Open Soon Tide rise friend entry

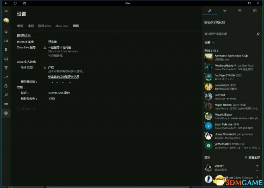pyautogui.click(x=232, y=126)
